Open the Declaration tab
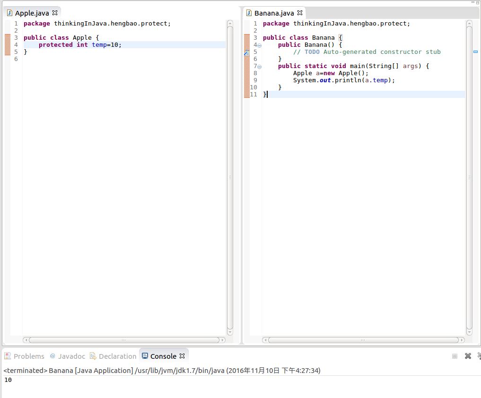Image resolution: width=481 pixels, height=398 pixels. click(x=117, y=356)
